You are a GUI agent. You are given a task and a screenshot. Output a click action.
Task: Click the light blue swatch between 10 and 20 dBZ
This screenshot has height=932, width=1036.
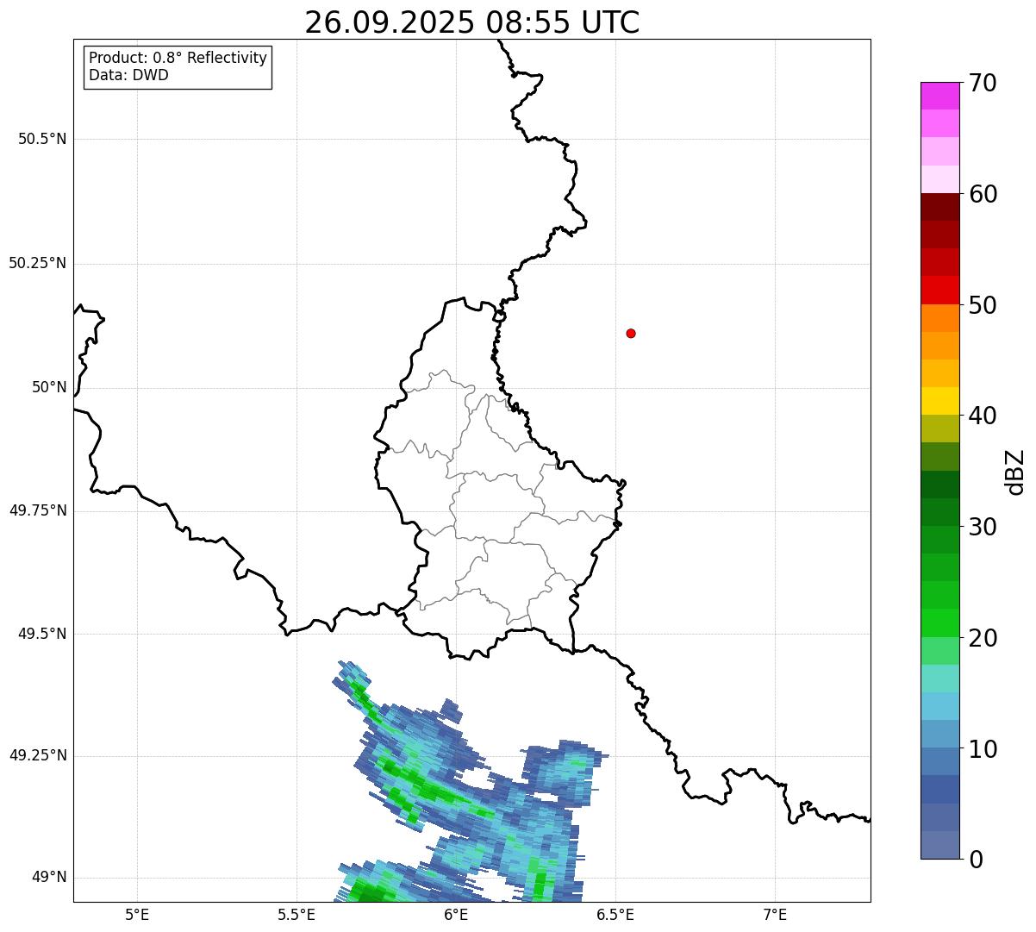tap(939, 706)
